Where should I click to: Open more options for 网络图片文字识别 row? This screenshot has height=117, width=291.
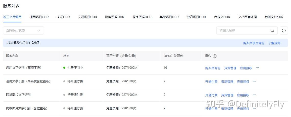[x=254, y=95]
